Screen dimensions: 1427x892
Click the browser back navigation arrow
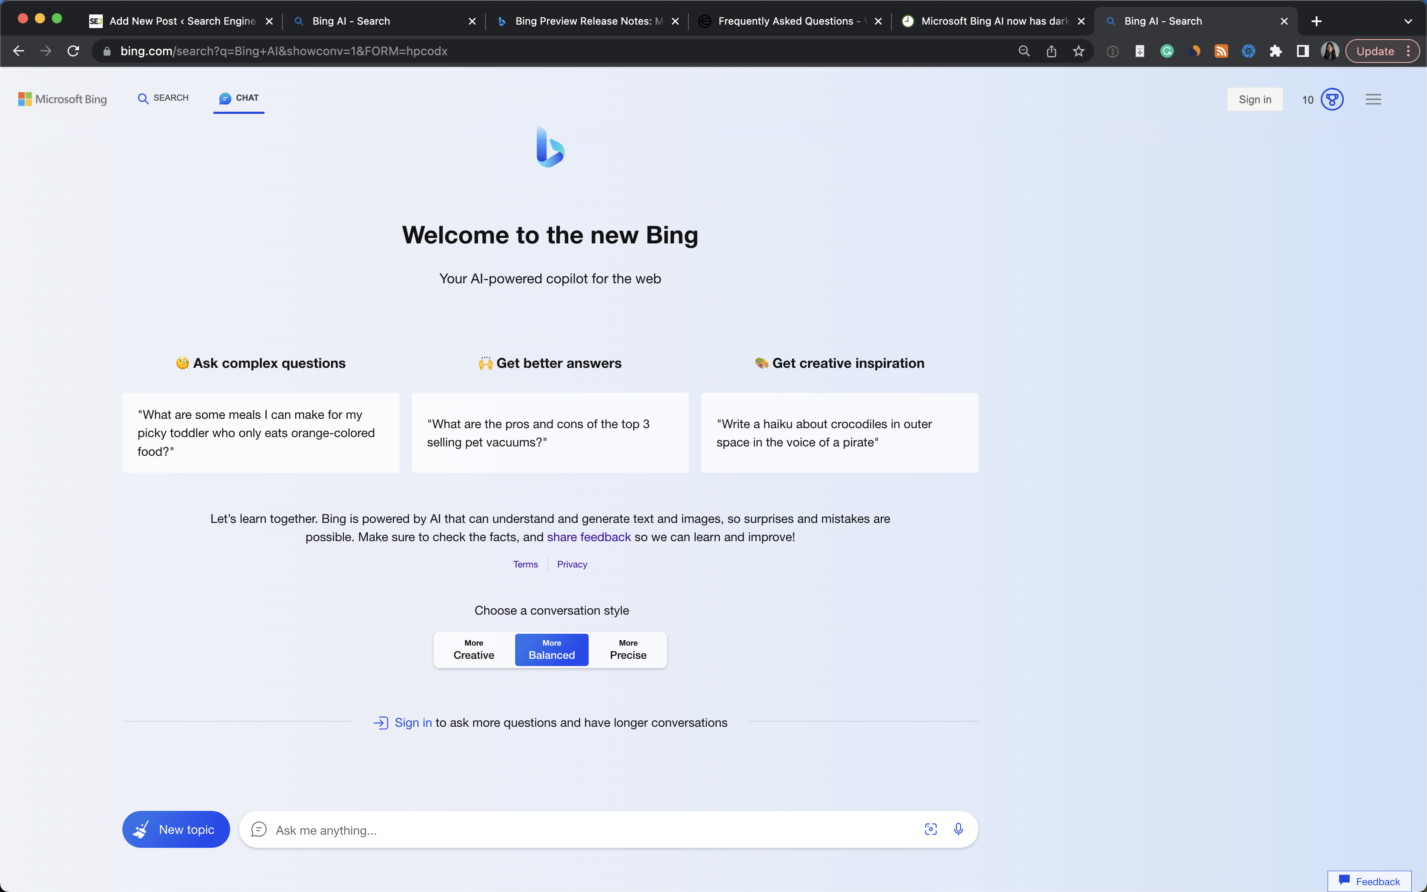[x=19, y=51]
